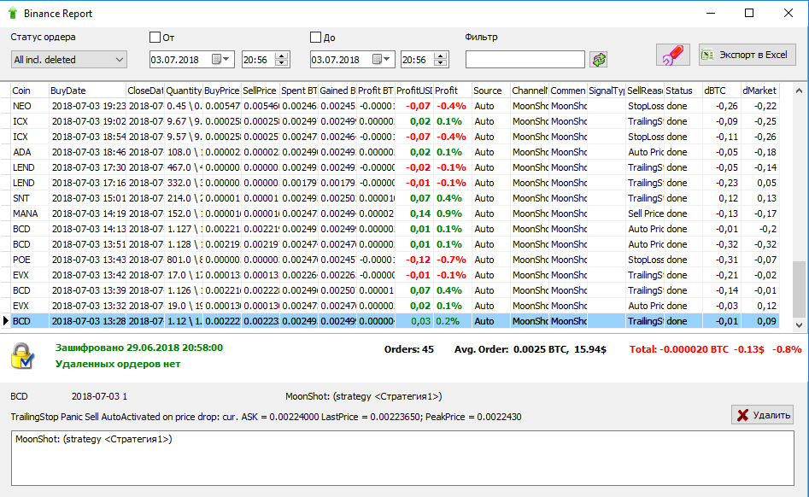
Task: Sort by the dMarket column header
Action: point(759,91)
